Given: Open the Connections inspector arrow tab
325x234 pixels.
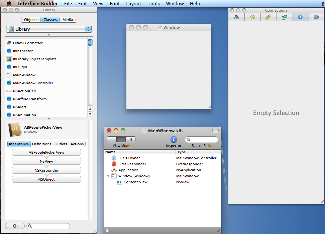Looking at the screenshot, I should tap(300, 17).
